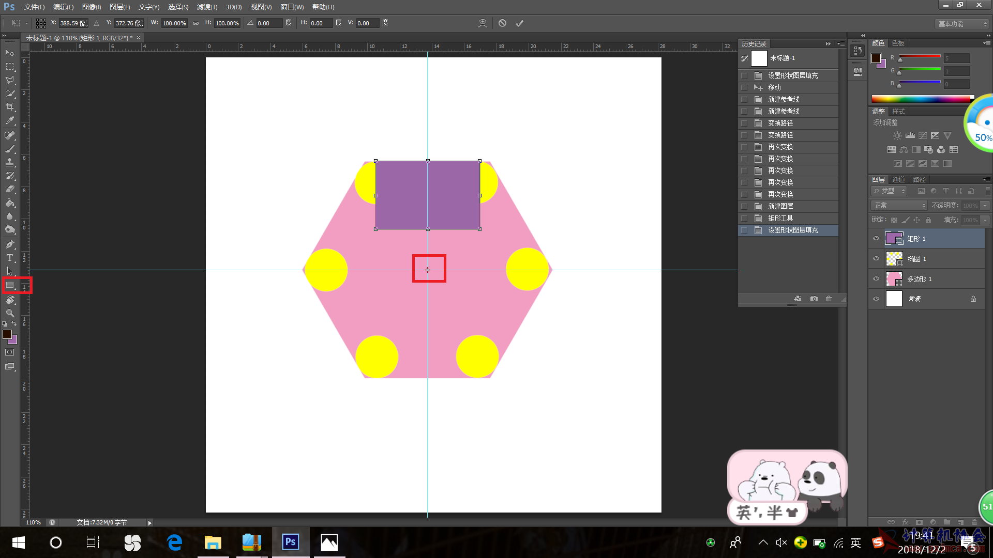Image resolution: width=993 pixels, height=558 pixels.
Task: Select the Crop tool
Action: point(10,107)
